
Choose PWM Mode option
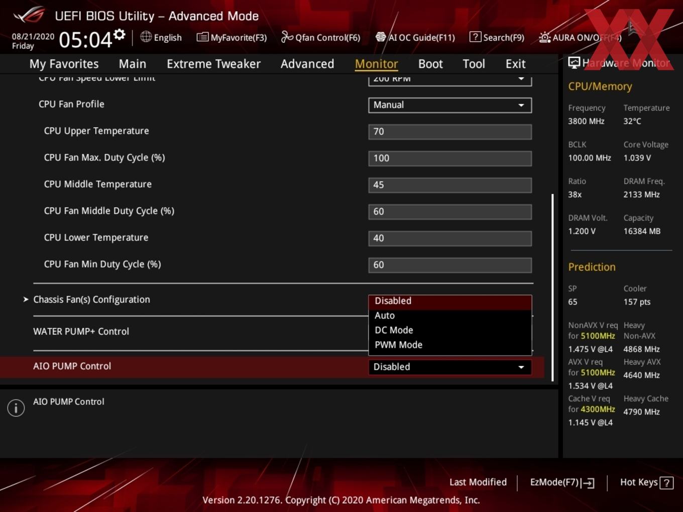[450, 345]
